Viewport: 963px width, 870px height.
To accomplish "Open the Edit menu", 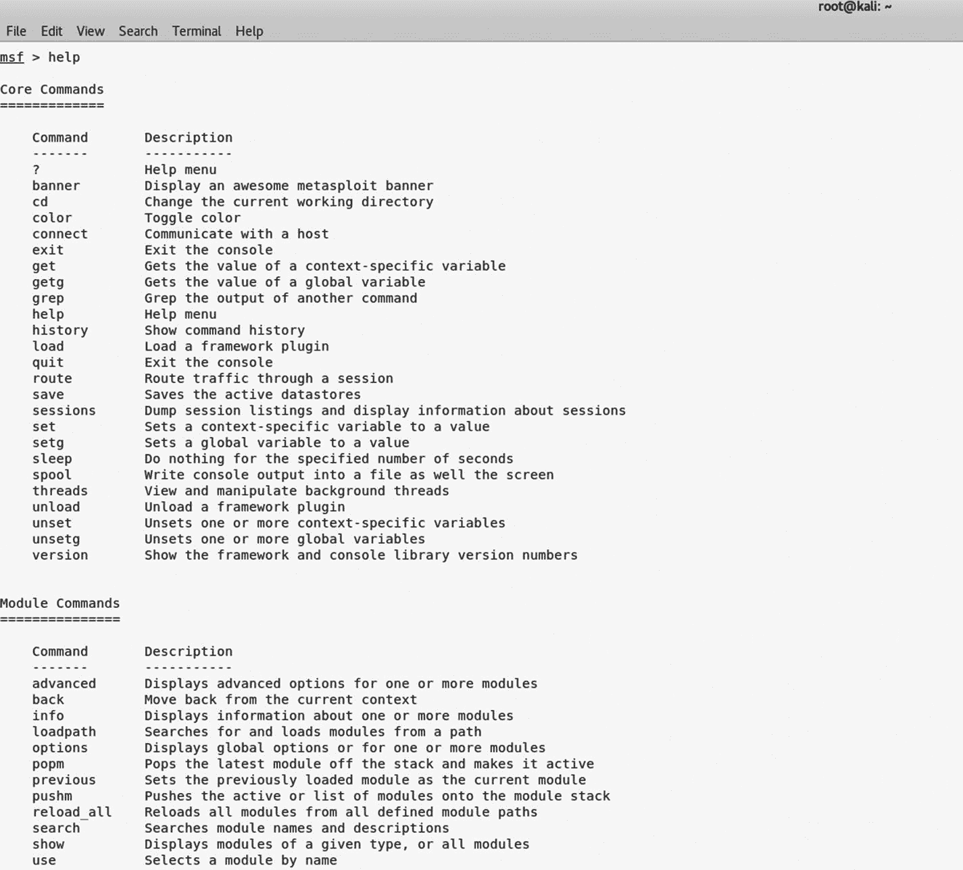I will pos(51,31).
